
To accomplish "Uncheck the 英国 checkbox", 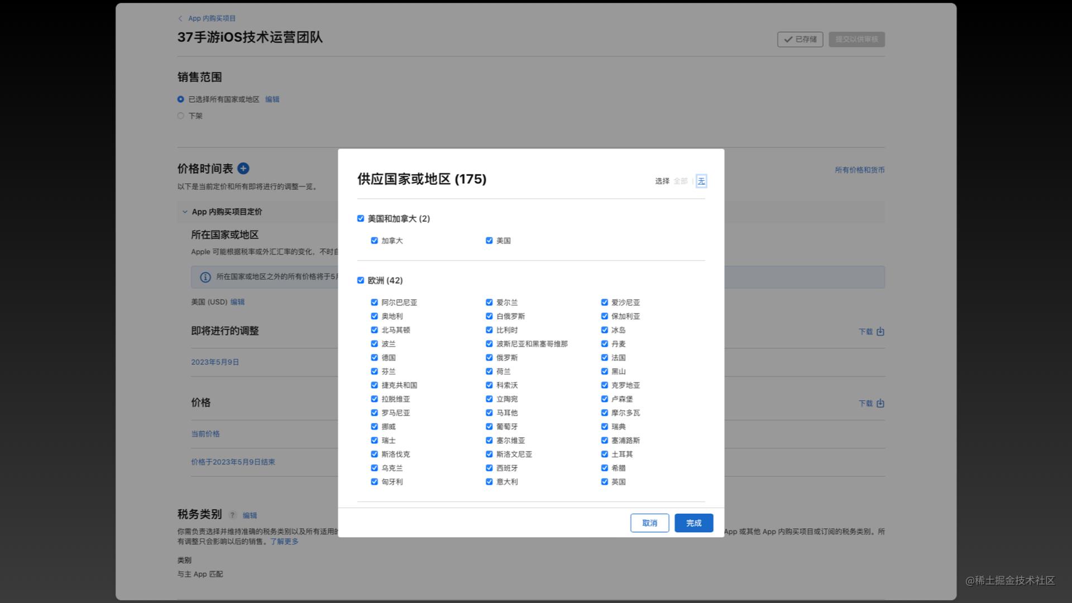I will (x=604, y=481).
